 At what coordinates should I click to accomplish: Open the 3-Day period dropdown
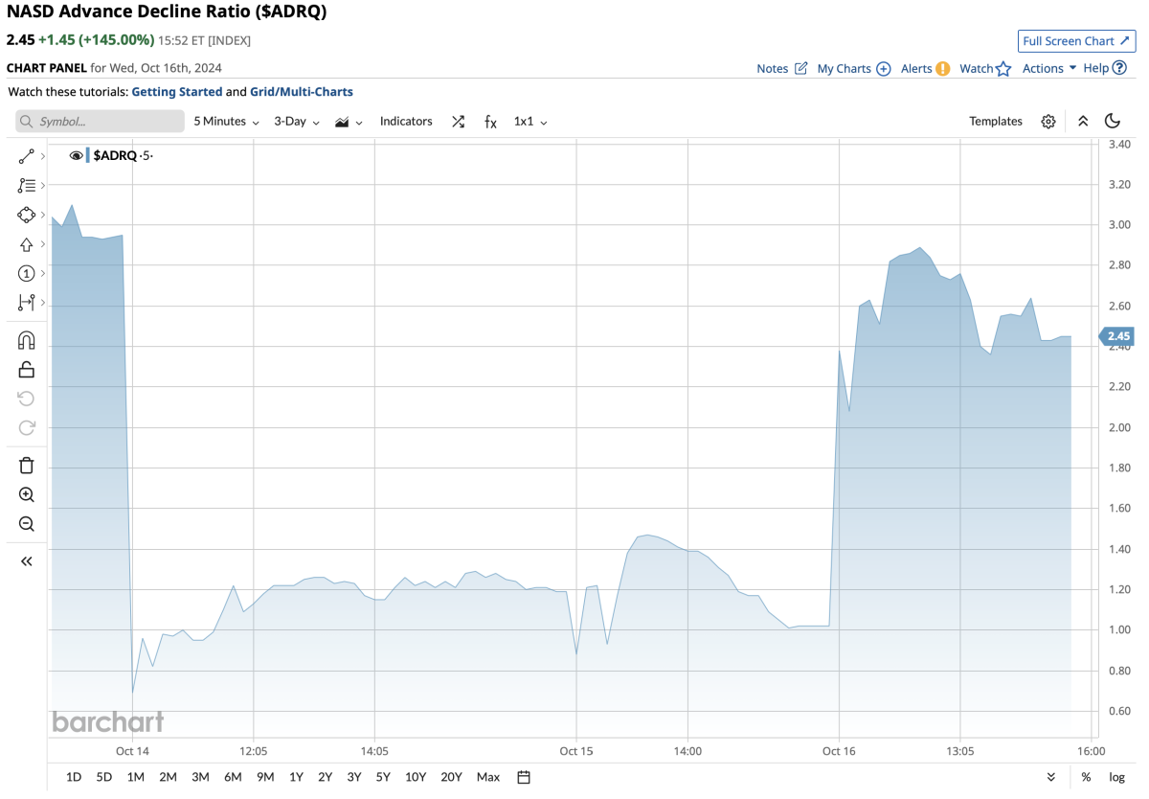tap(296, 122)
